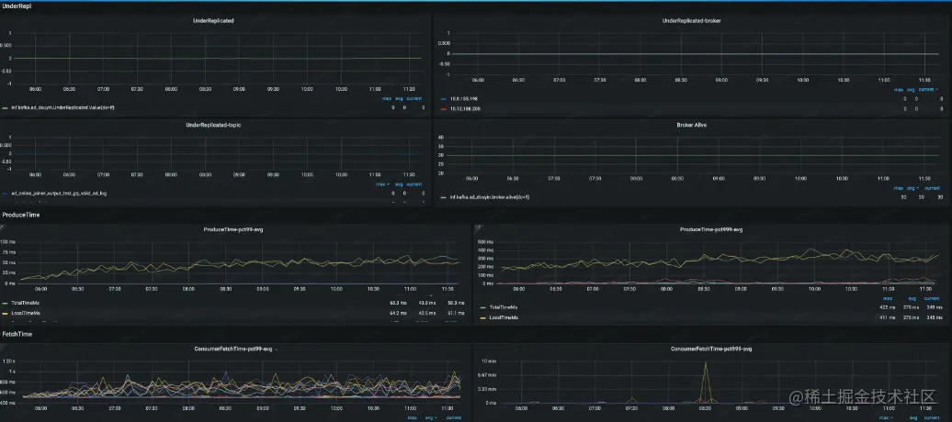Sort ConsumerFetchTime-pct999-avg legend by max
952x422 pixels.
tap(887, 417)
